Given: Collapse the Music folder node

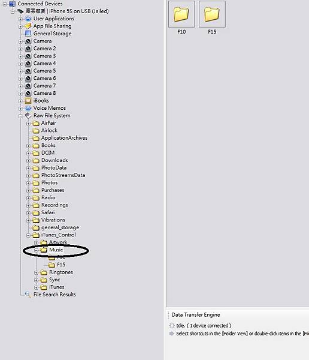Looking at the screenshot, I should tap(36, 250).
